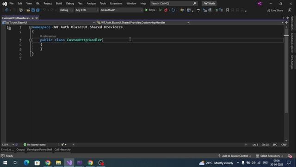Click the quick actions screwdriver icon in margin
296x167 pixels.
[9, 28]
